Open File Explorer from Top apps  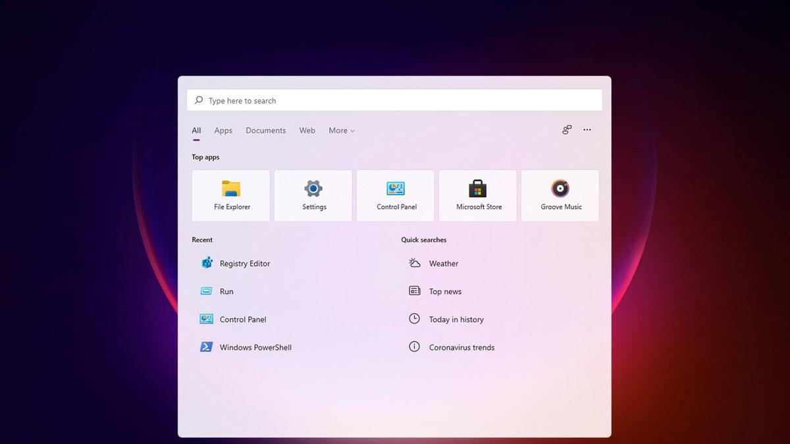pyautogui.click(x=230, y=195)
